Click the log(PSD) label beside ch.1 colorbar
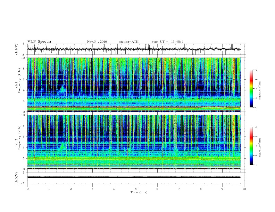The image size is (275, 212). tap(260, 90)
